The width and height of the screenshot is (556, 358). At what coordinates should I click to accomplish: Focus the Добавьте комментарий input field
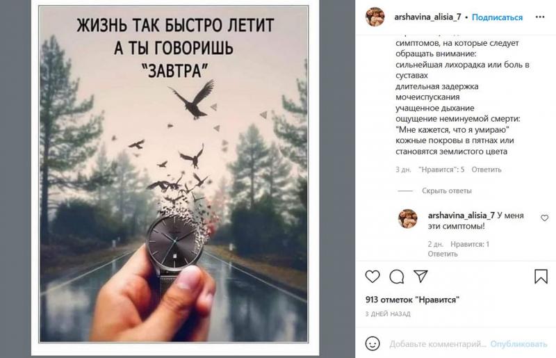pos(438,344)
